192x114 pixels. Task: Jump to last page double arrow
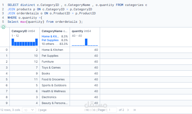point(135,110)
